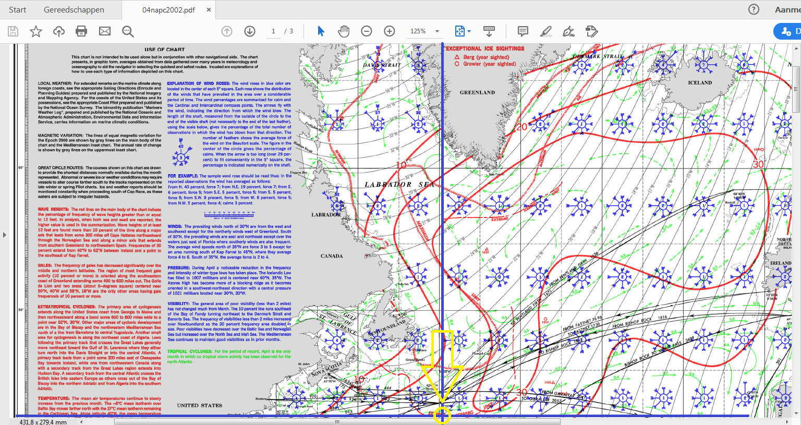The width and height of the screenshot is (801, 425).
Task: Activate the hand pan tool
Action: pyautogui.click(x=344, y=31)
